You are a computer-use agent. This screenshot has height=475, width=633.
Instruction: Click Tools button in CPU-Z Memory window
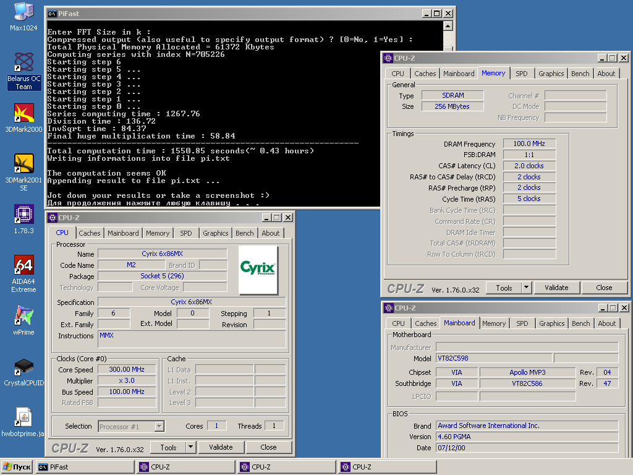point(504,288)
